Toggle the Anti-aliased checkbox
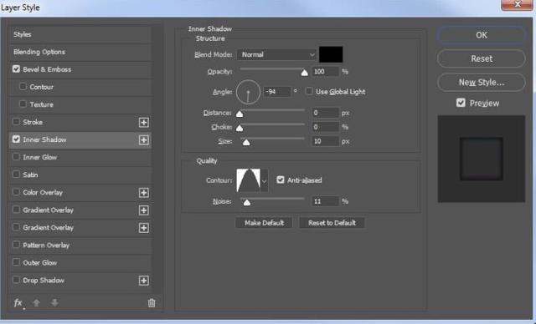This screenshot has width=536, height=324. coord(281,180)
